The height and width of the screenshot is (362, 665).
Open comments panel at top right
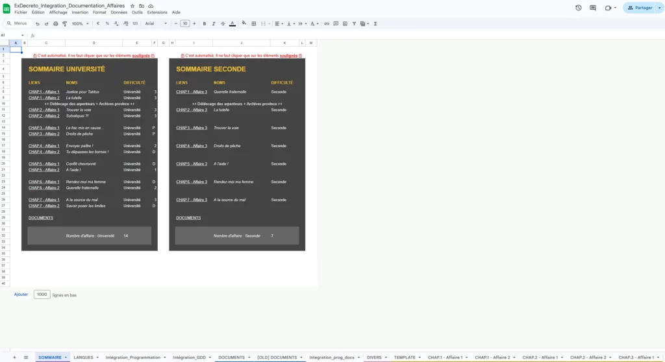click(x=593, y=8)
